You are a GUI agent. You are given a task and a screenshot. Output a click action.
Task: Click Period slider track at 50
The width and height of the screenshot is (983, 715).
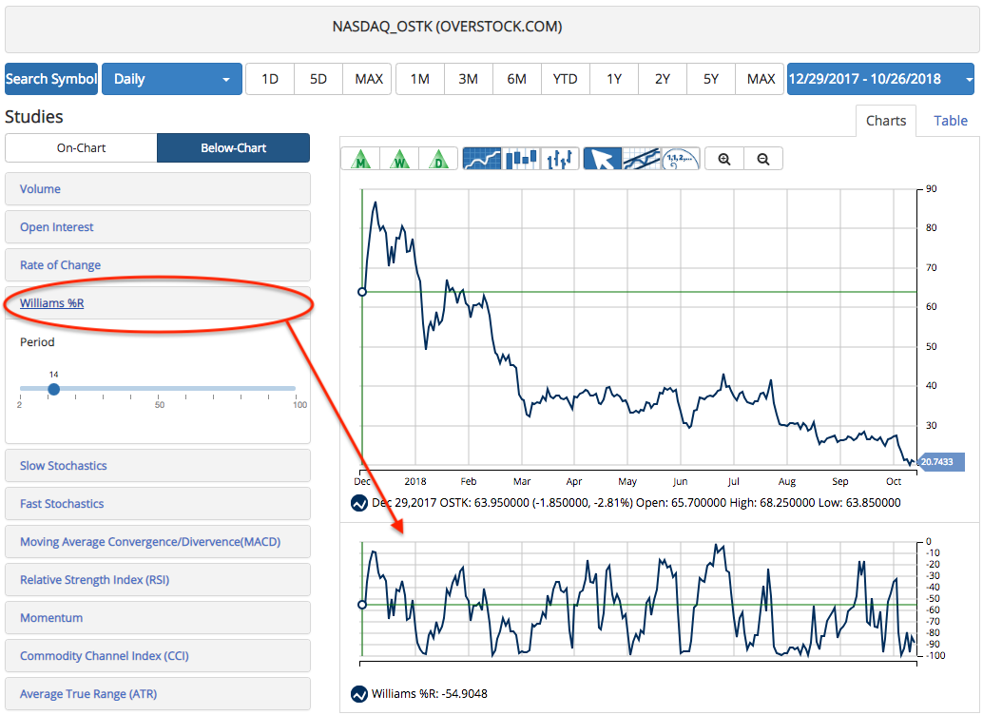tap(158, 389)
